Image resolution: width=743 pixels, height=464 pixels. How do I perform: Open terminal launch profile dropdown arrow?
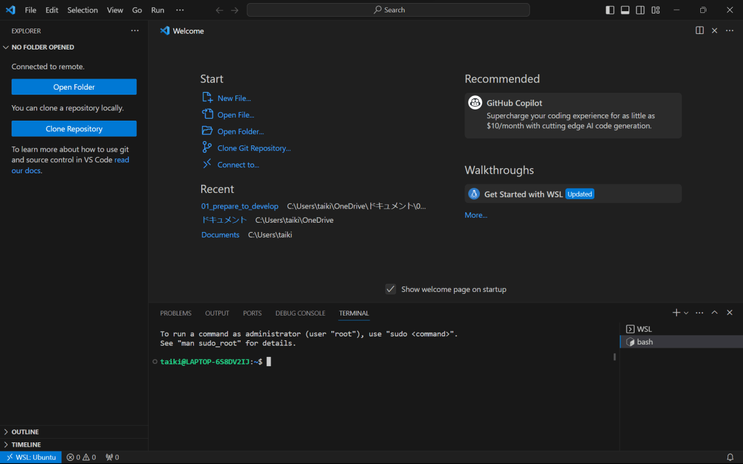686,313
